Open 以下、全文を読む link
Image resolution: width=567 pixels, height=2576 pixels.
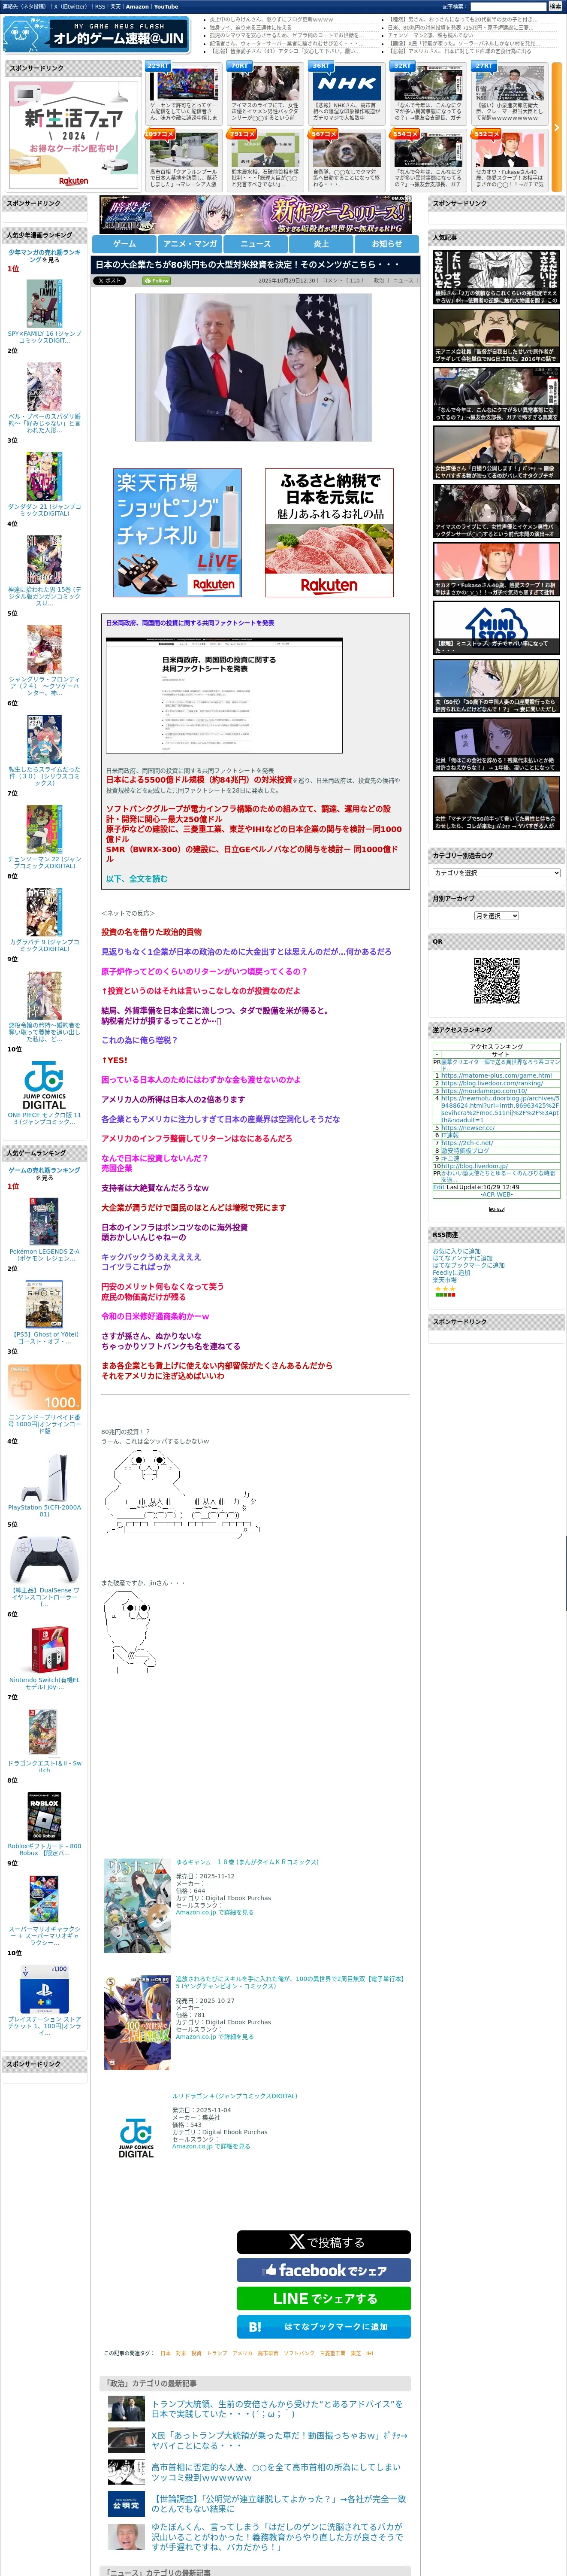[x=137, y=879]
